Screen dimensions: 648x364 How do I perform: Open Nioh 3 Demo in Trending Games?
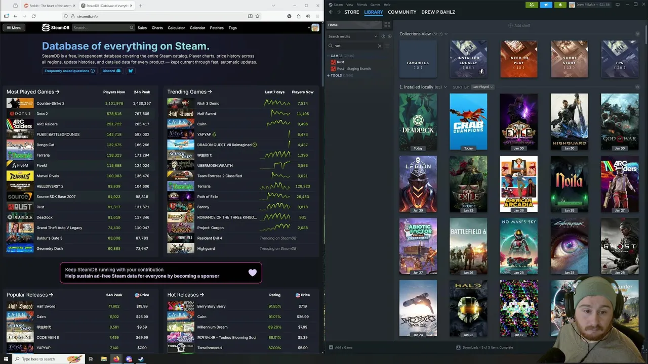tap(208, 103)
